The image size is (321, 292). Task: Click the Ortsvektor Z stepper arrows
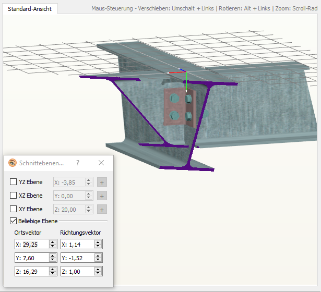point(52,271)
